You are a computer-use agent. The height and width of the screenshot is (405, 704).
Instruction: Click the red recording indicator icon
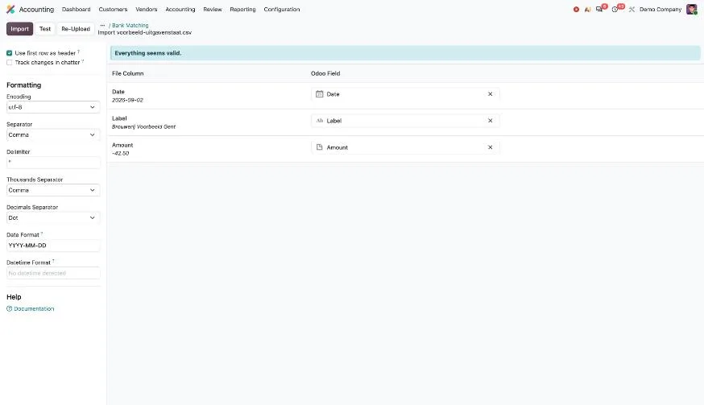[x=576, y=10]
